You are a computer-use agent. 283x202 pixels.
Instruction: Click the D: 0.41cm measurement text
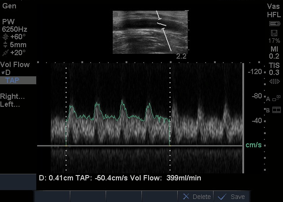pos(56,178)
